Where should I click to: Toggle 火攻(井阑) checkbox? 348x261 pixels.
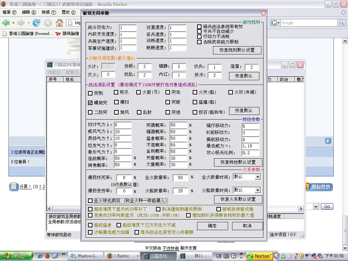tap(231, 92)
